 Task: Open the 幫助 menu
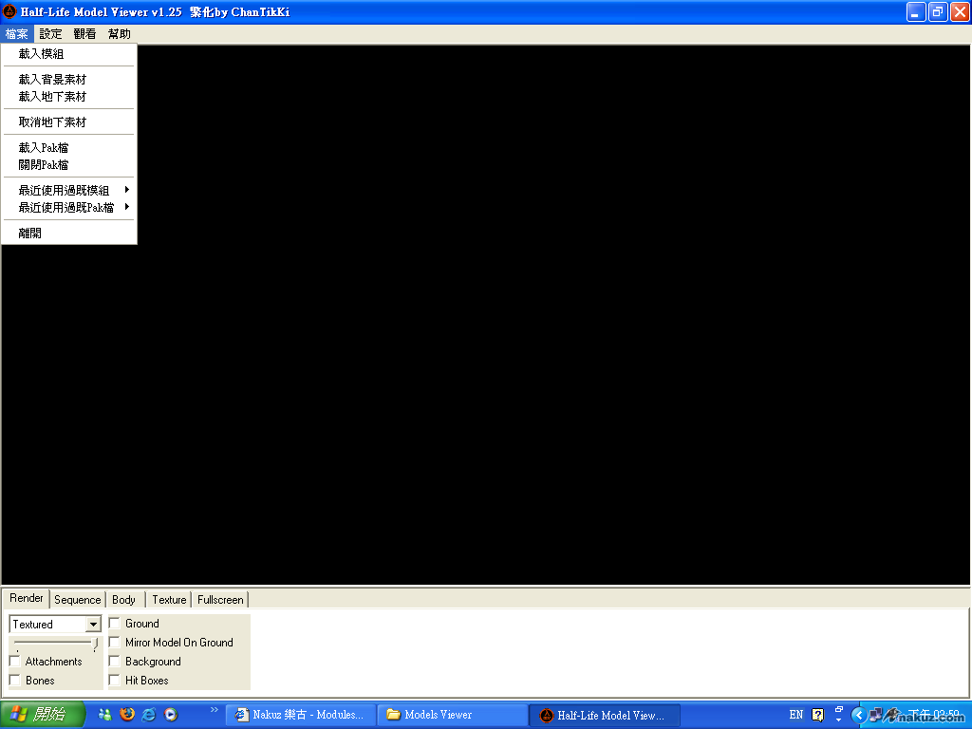(119, 34)
